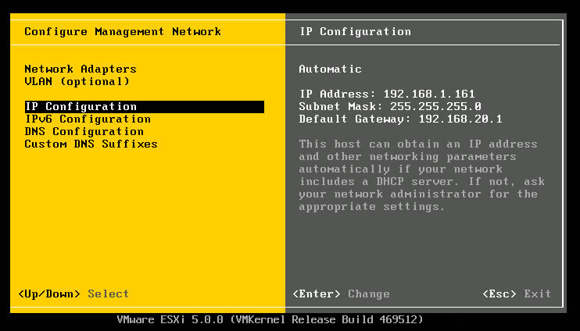Click the <Enter> Change key hint
580x331 pixels.
point(341,294)
